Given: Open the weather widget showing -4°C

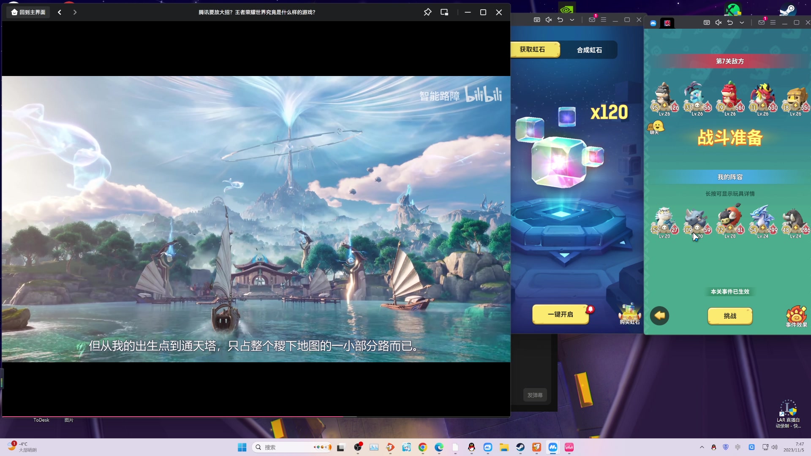Looking at the screenshot, I should (x=22, y=447).
